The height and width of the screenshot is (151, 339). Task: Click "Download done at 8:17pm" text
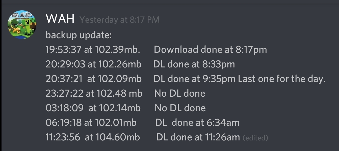(x=210, y=50)
